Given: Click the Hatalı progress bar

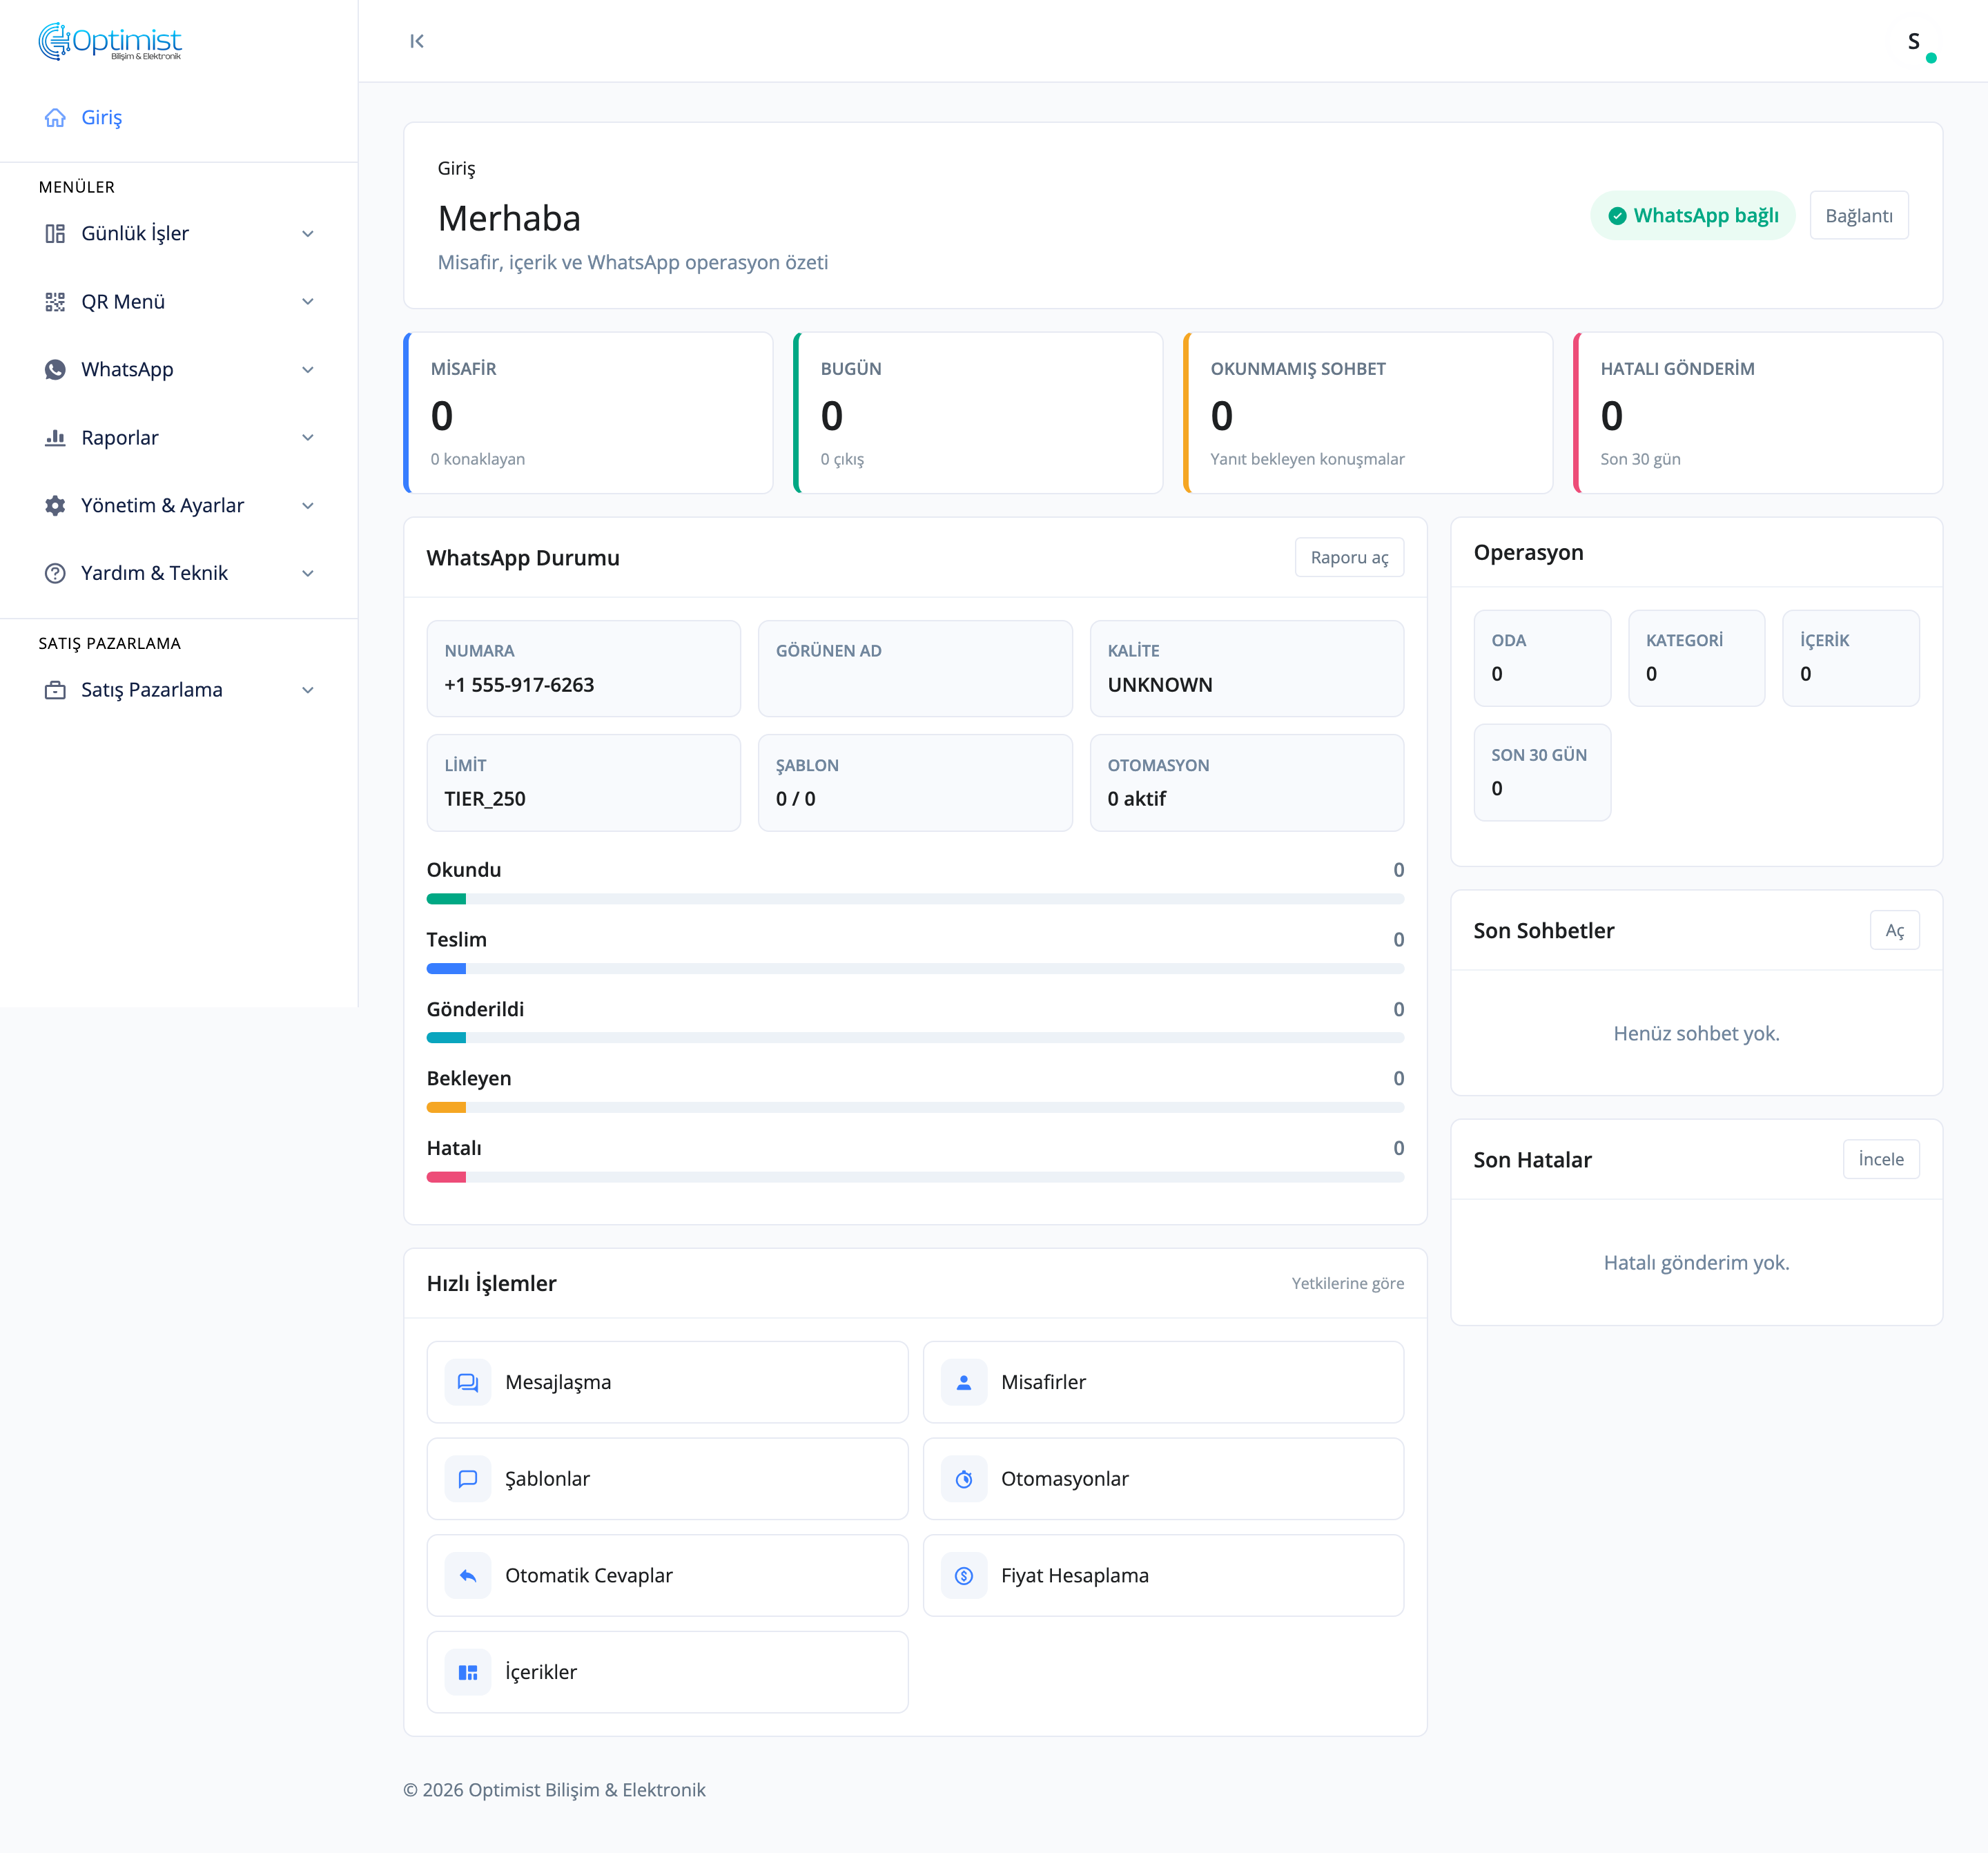Looking at the screenshot, I should click(x=915, y=1178).
